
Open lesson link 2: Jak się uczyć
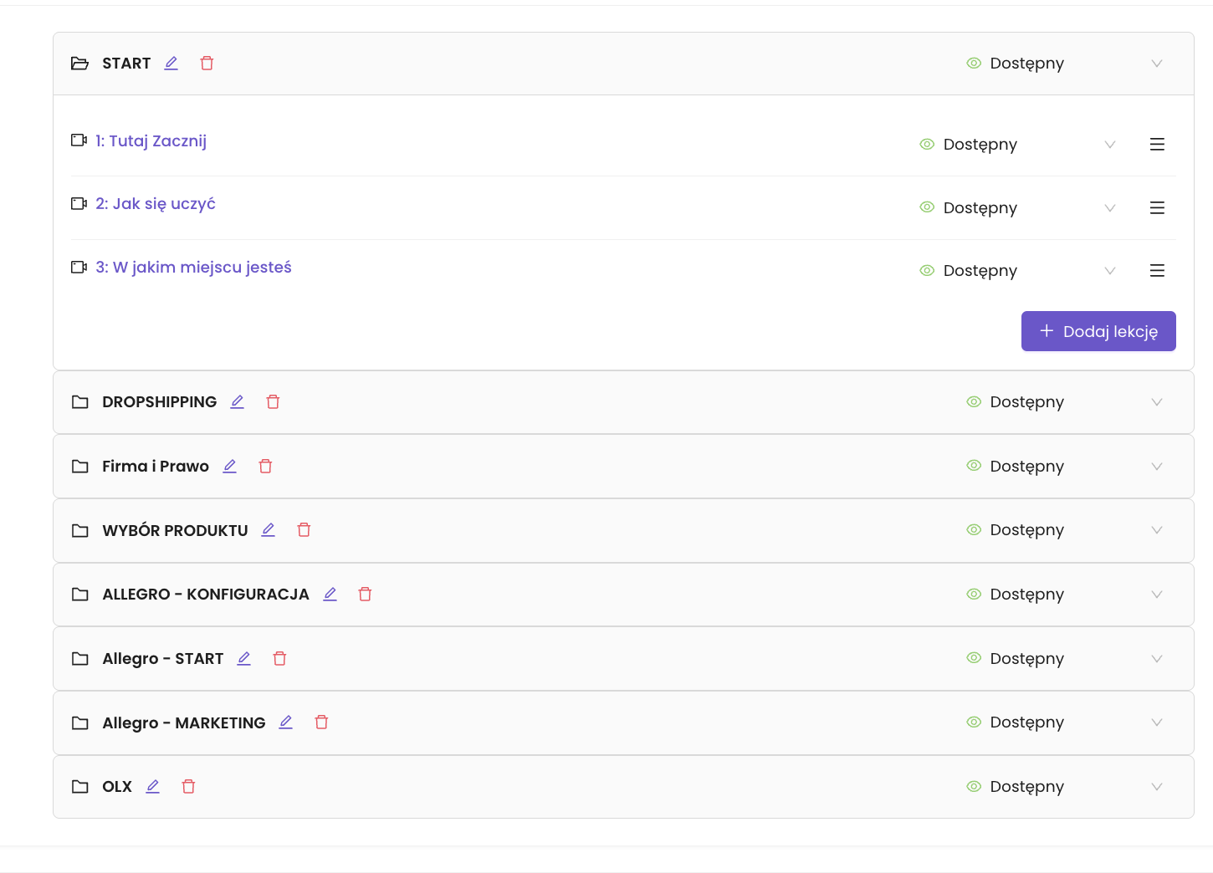click(156, 204)
